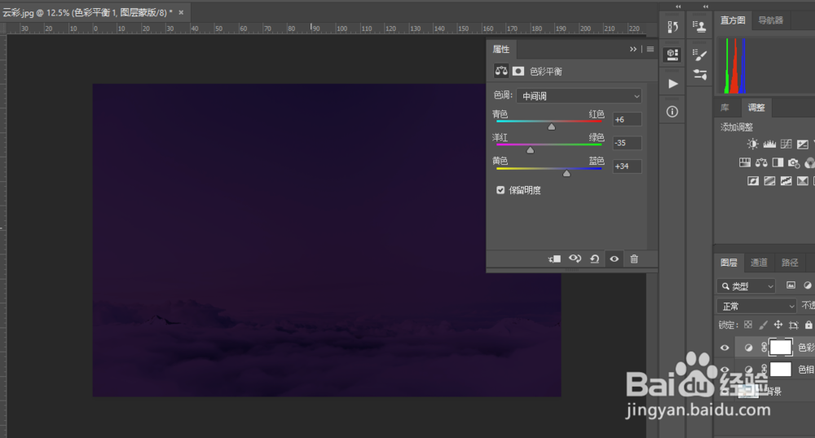The width and height of the screenshot is (815, 438).
Task: Open the layer 类型 filter dropdown
Action: tap(746, 285)
